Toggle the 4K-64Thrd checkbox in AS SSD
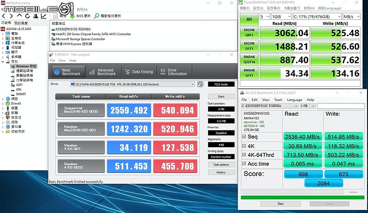Image resolution: width=368 pixels, height=213 pixels. (x=244, y=155)
